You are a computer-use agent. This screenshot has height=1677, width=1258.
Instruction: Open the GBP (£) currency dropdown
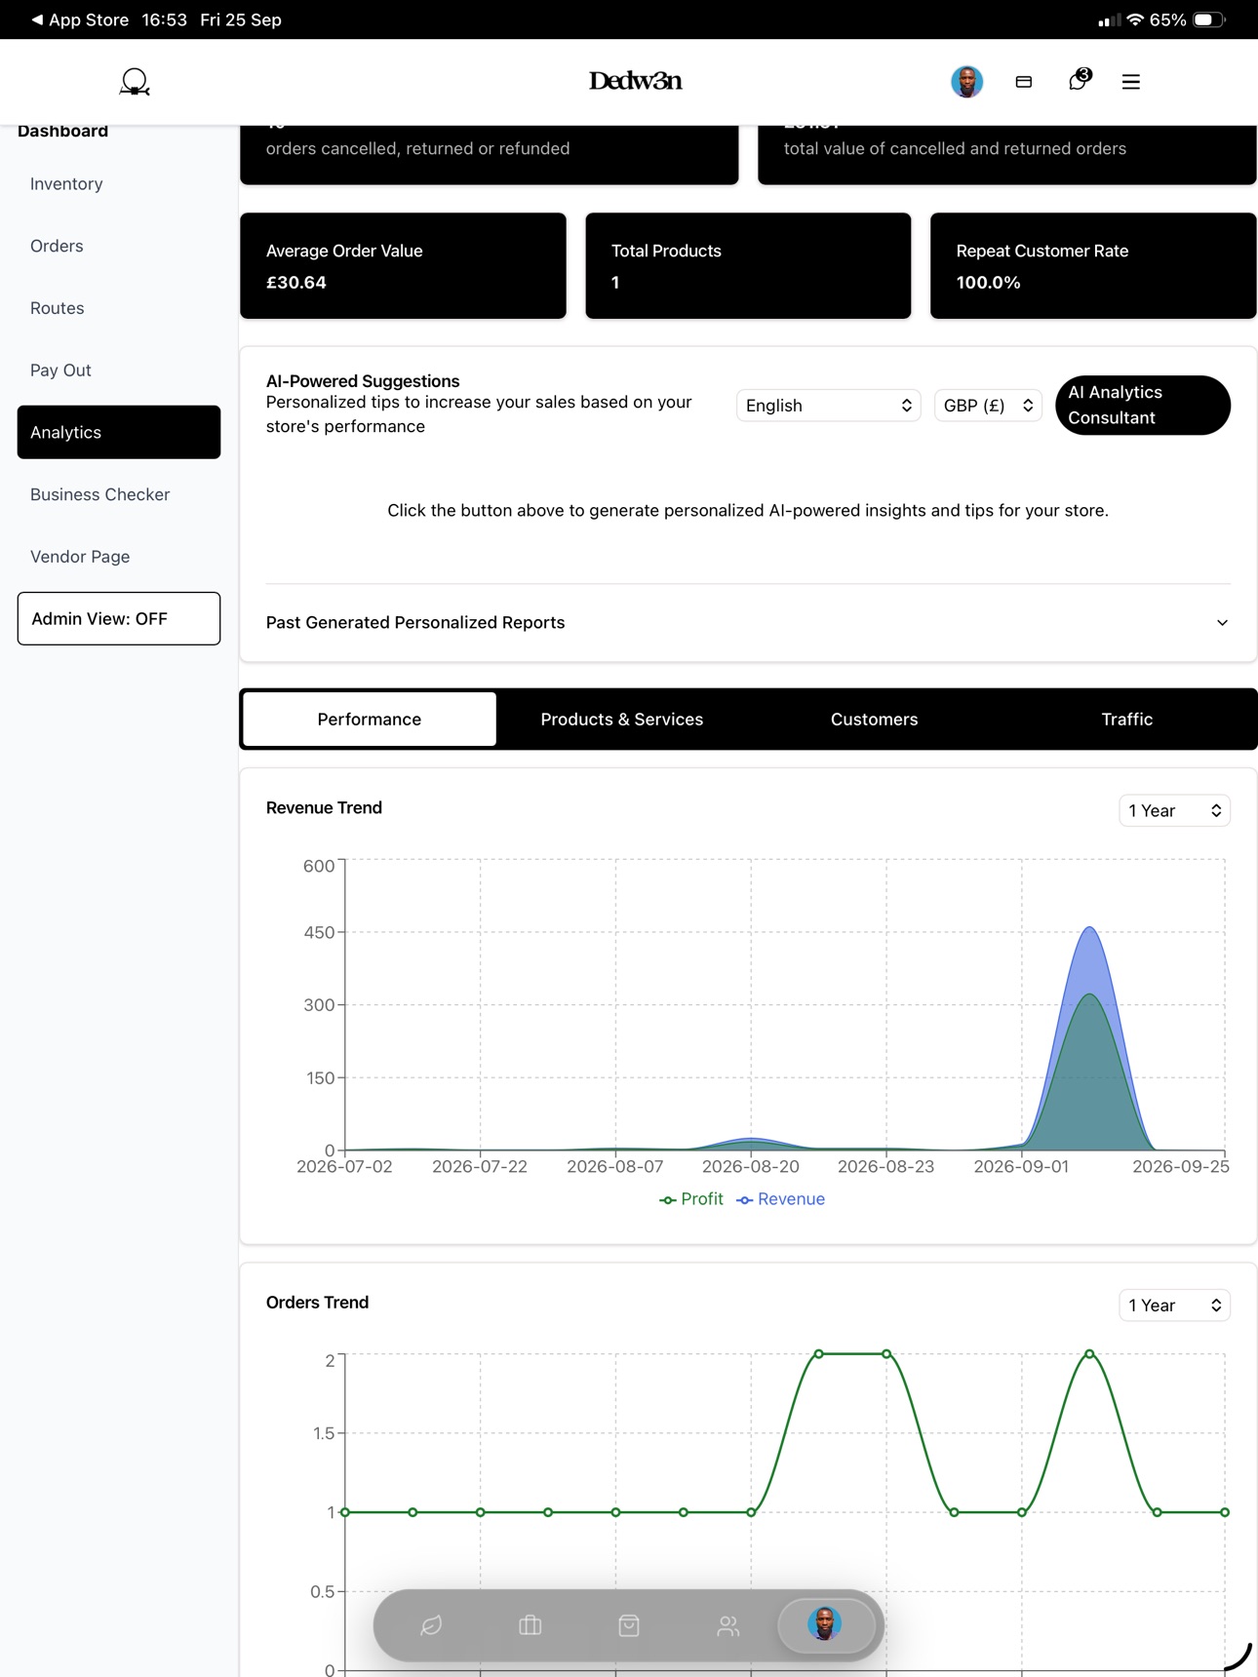click(x=988, y=406)
